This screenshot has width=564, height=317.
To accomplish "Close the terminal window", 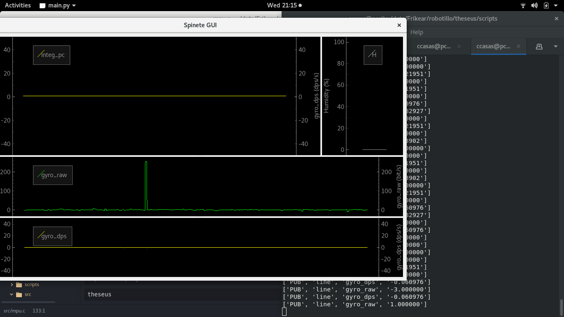I will click(557, 19).
